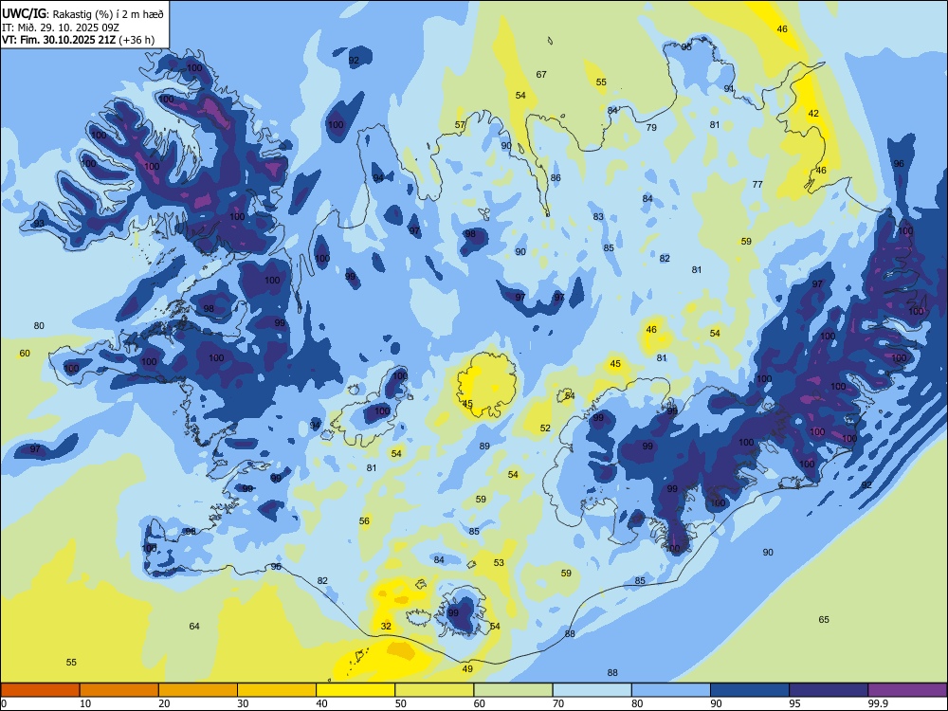Click the pale blue 70–80 legend swatch
The width and height of the screenshot is (948, 711).
(x=592, y=690)
